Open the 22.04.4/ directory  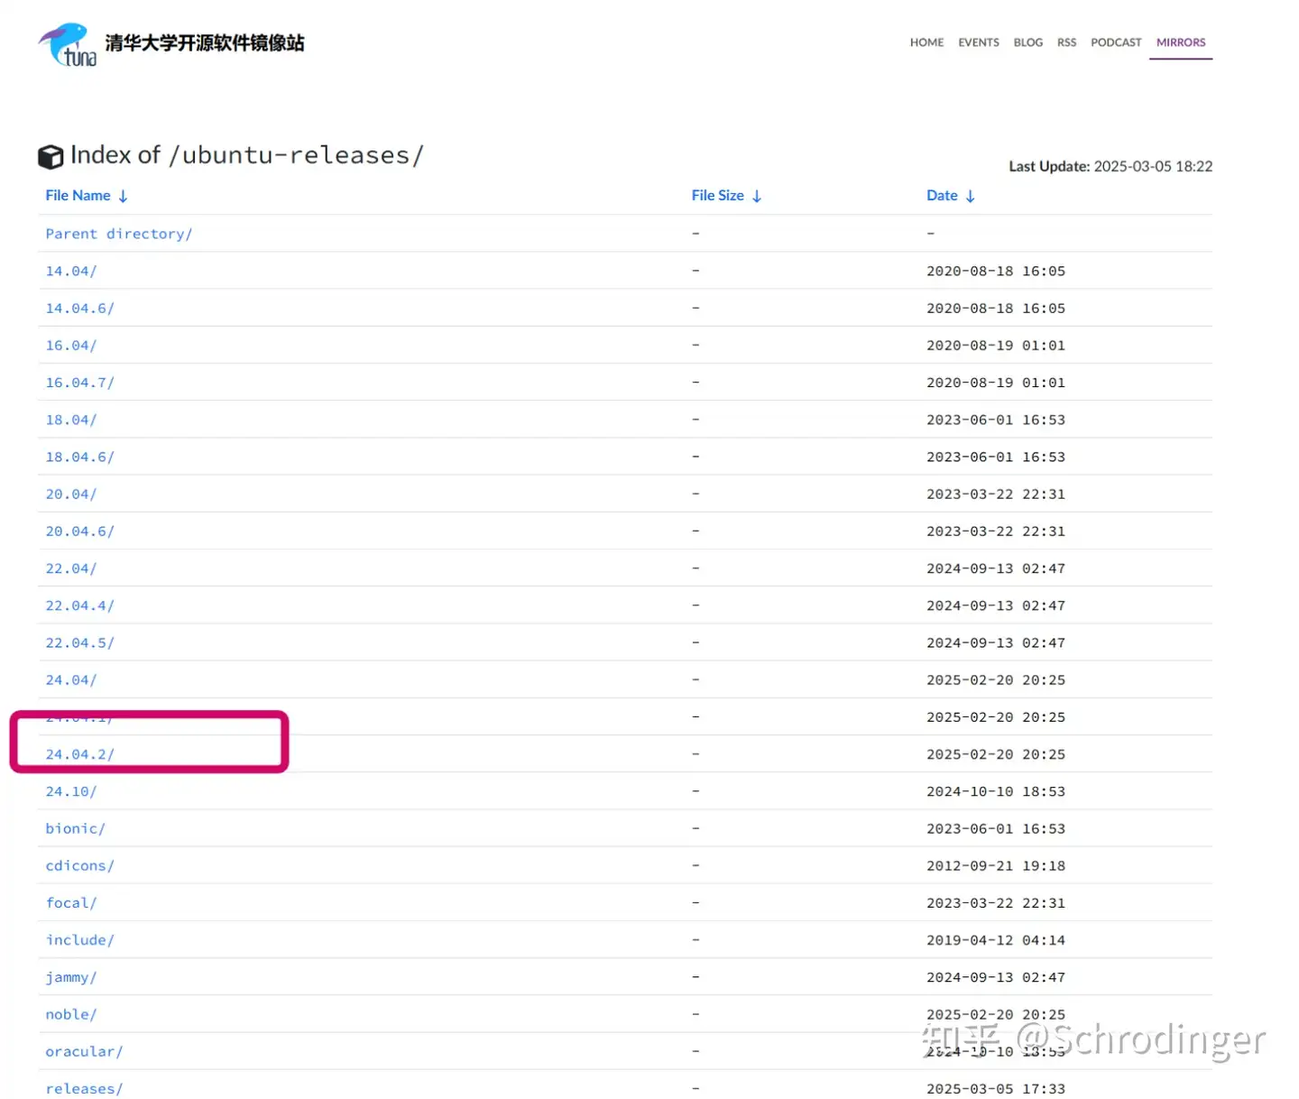80,605
